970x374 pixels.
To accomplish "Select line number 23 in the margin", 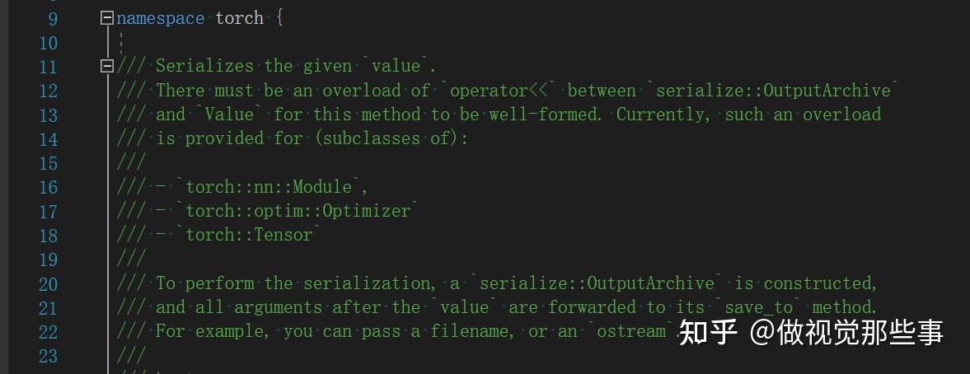I will pos(48,356).
